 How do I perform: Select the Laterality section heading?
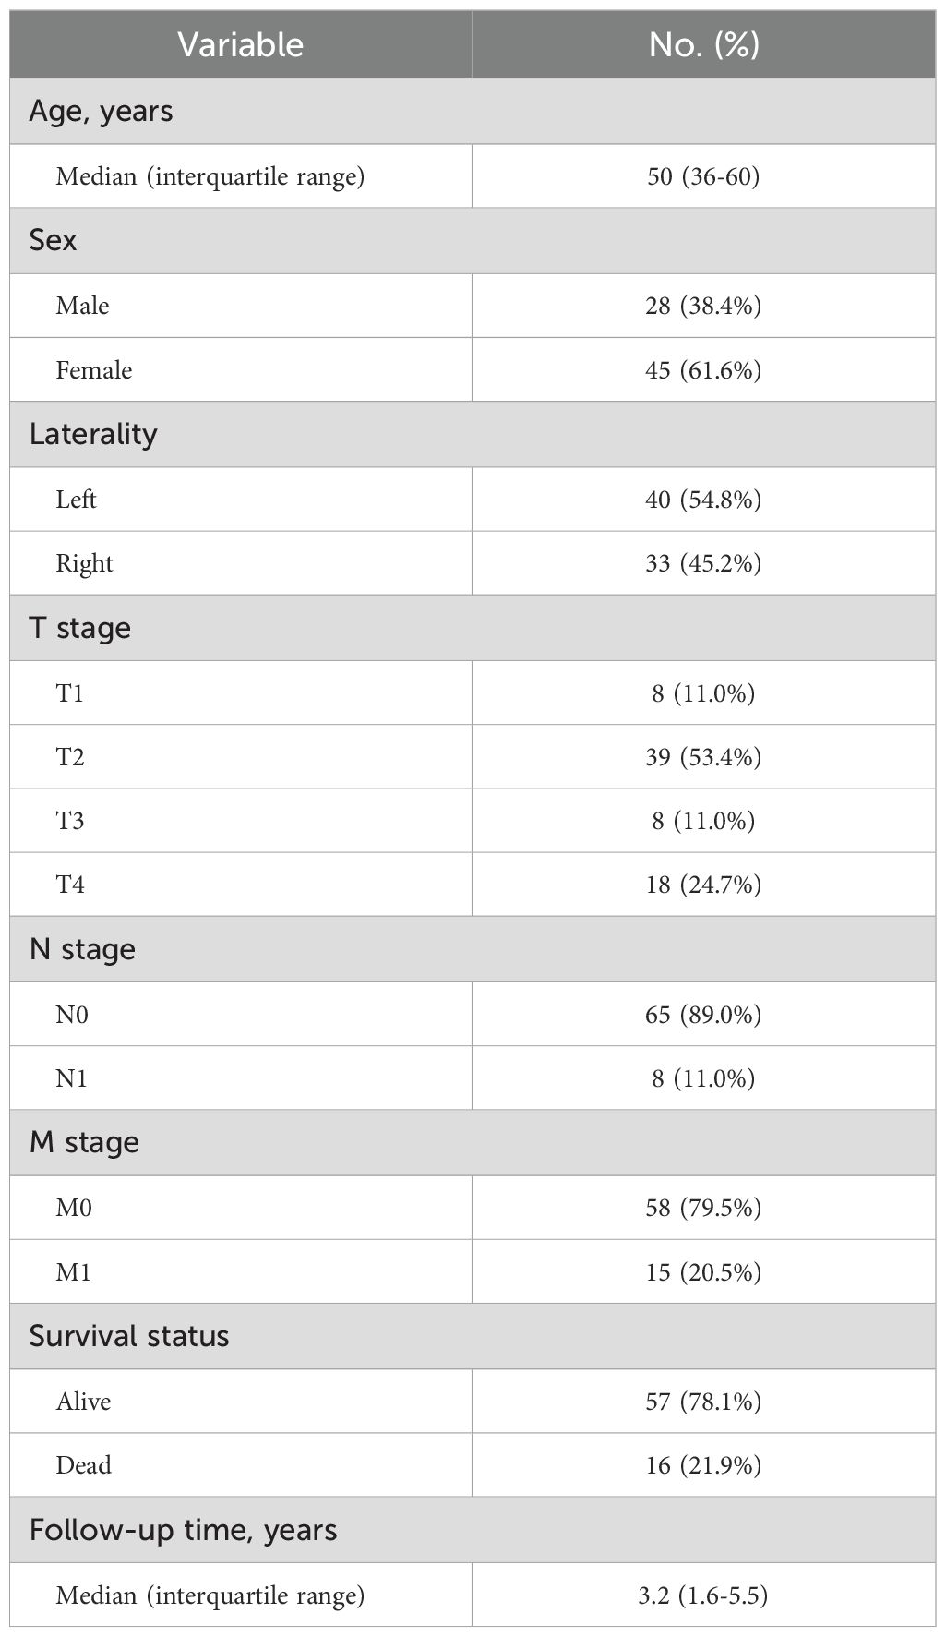[93, 434]
